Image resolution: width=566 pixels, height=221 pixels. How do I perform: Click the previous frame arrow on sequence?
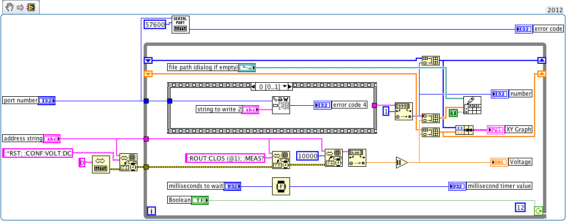click(253, 87)
